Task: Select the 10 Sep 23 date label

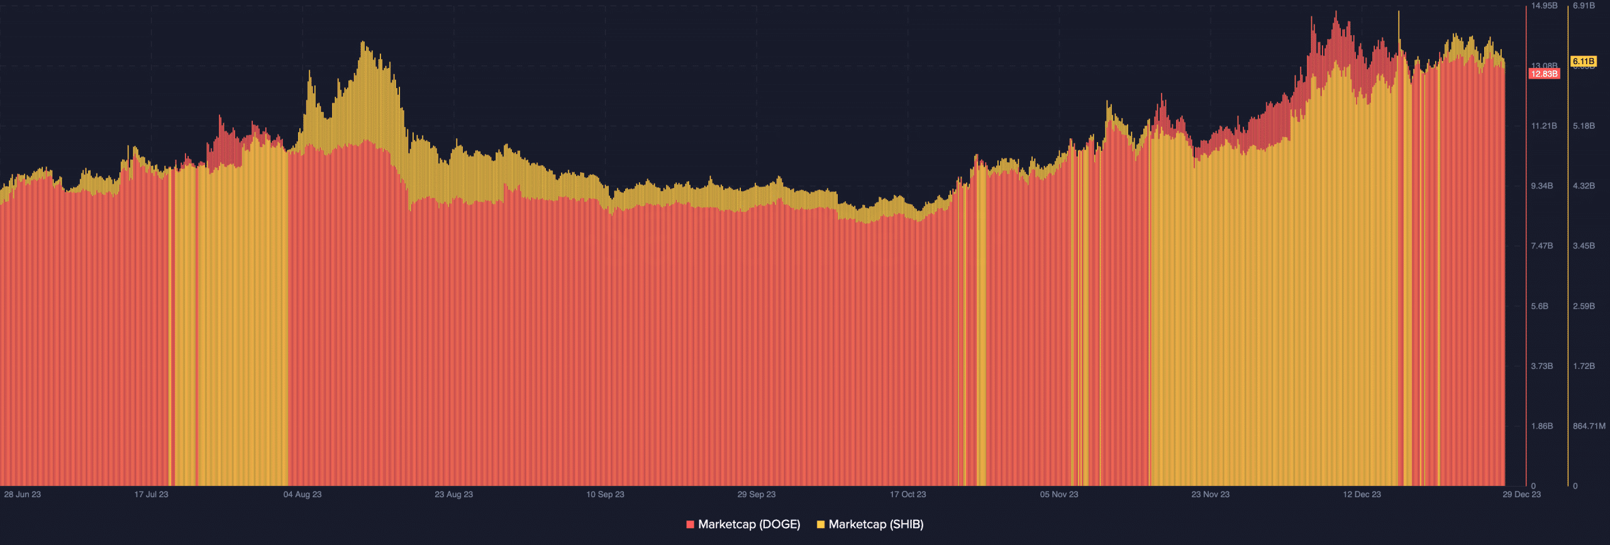Action: [x=606, y=494]
